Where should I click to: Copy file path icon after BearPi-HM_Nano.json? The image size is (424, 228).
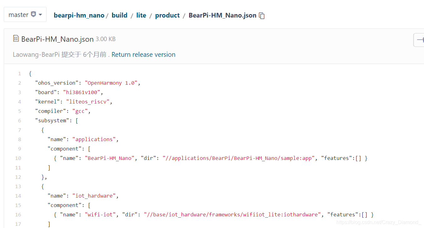[262, 16]
